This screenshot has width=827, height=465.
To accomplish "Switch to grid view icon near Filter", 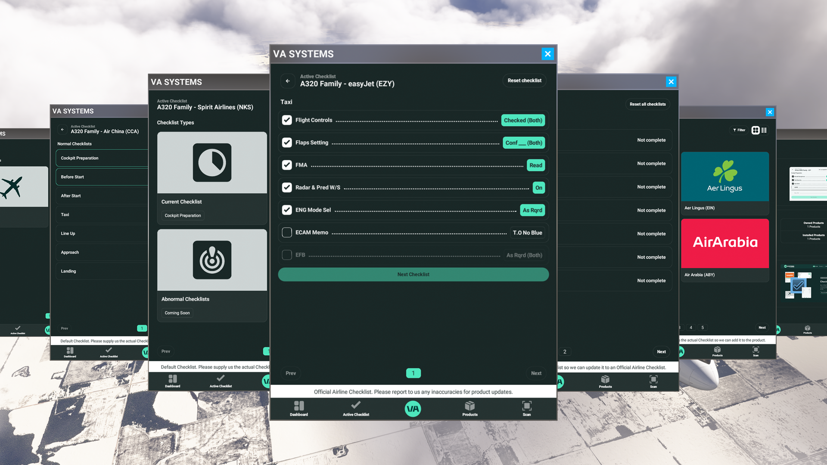I will 755,130.
